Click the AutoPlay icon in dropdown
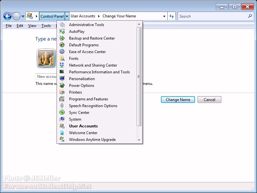 pyautogui.click(x=62, y=31)
